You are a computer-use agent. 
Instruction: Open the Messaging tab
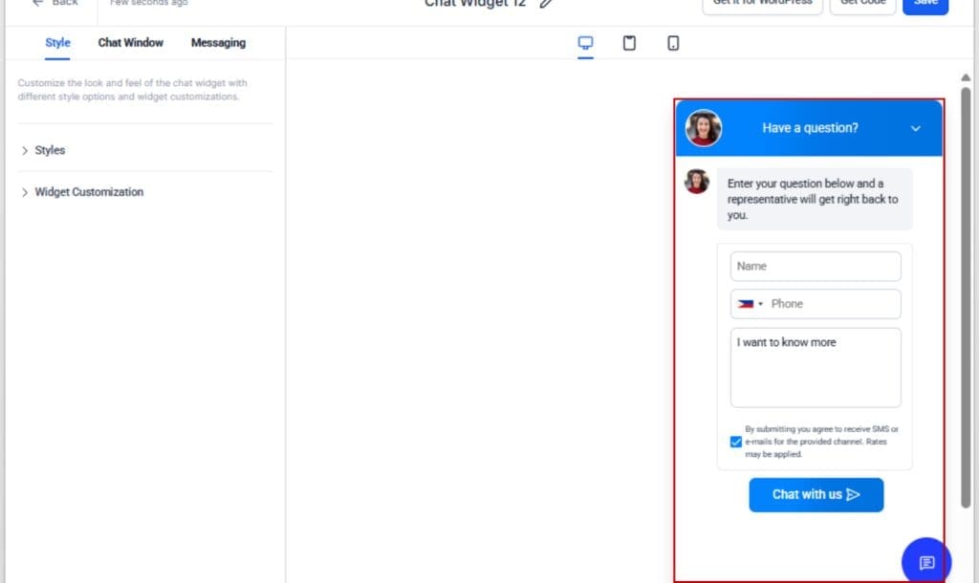[217, 43]
